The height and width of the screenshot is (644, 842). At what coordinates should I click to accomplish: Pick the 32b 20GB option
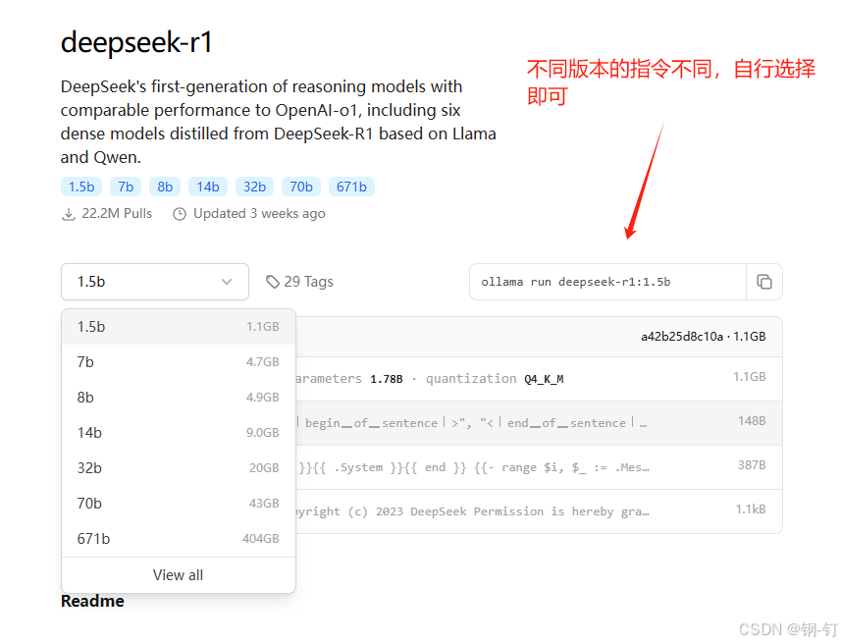179,468
